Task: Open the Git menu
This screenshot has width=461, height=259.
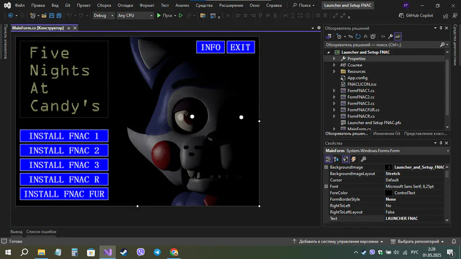Action: tap(68, 5)
